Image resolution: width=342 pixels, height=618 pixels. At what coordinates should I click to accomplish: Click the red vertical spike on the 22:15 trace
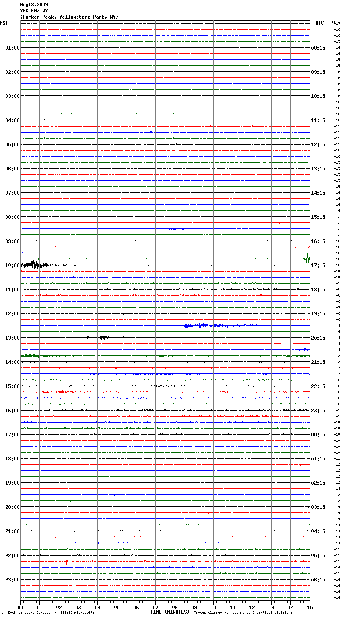66,560
